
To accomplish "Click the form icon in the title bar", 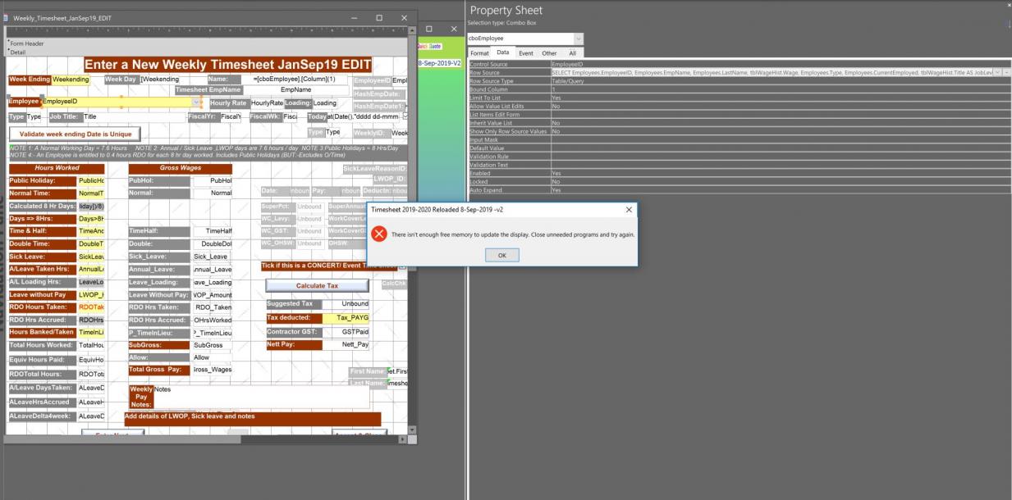I will (x=7, y=17).
